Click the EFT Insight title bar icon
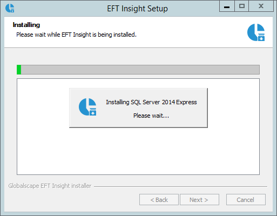 [x=10, y=8]
